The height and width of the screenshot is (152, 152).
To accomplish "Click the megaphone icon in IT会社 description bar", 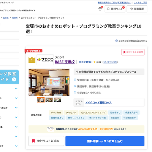I will coord(77,72).
